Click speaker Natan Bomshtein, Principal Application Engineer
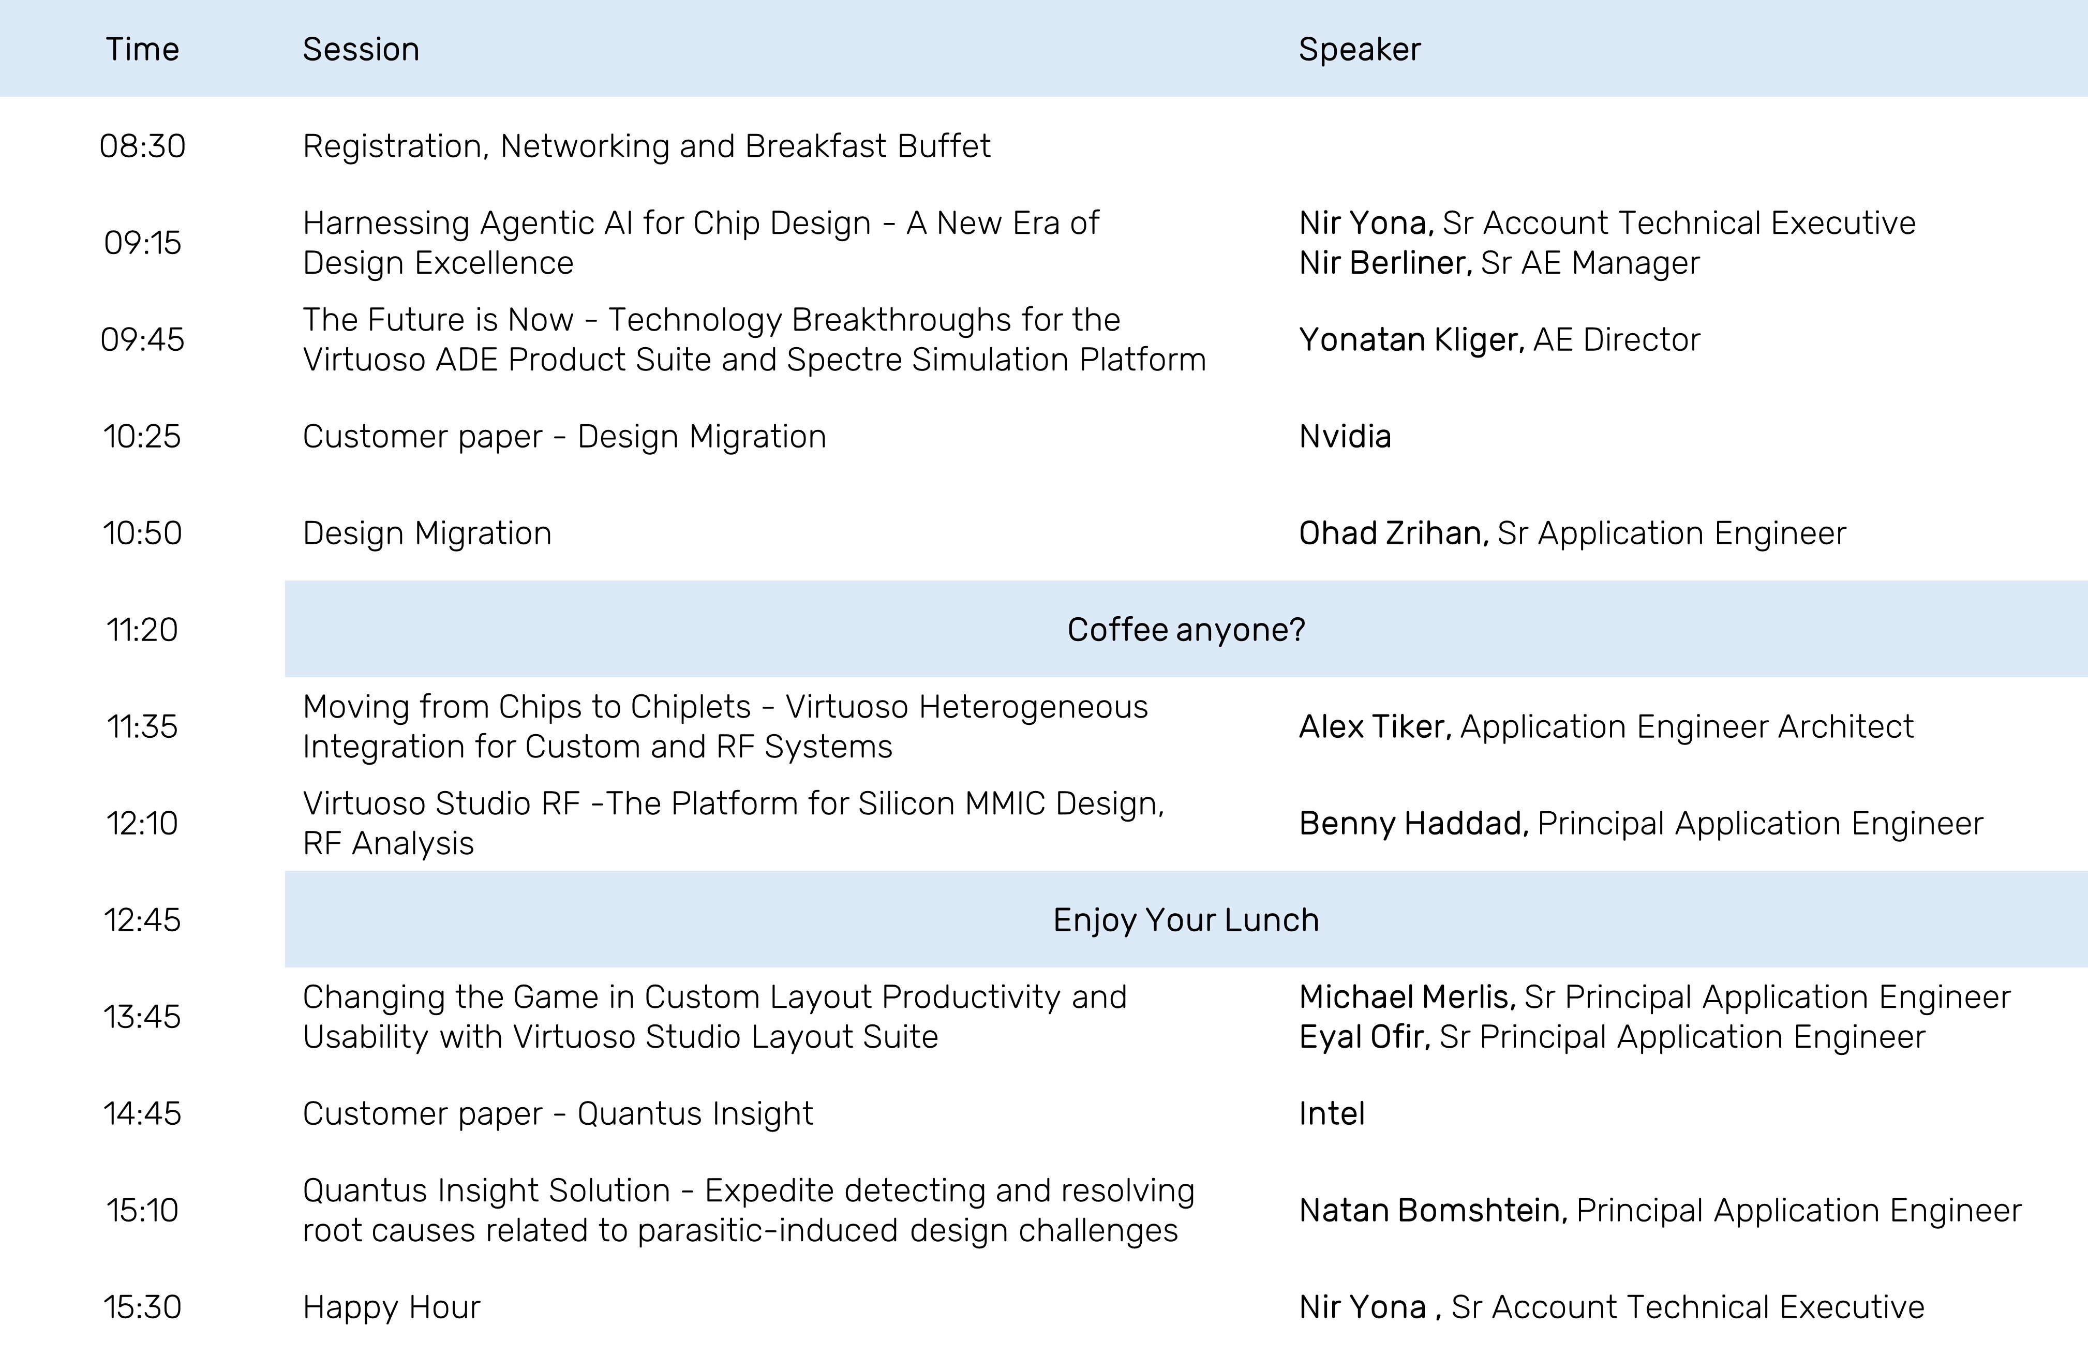Screen dimensions: 2088x1355 click(x=1660, y=1211)
